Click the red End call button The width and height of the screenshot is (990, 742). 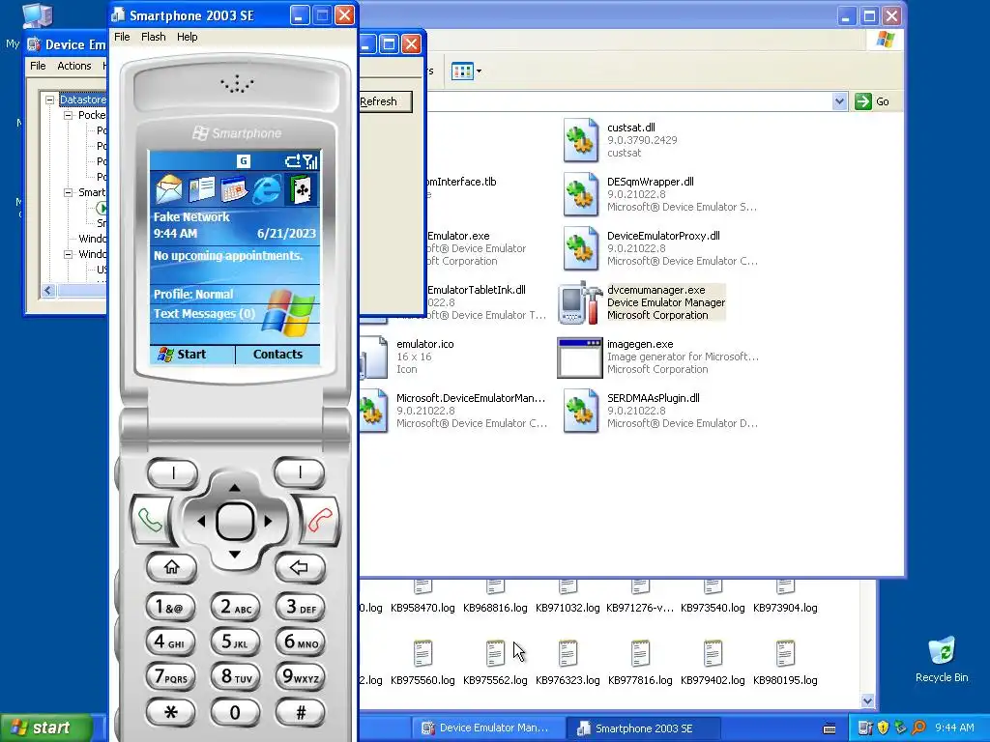click(x=320, y=521)
